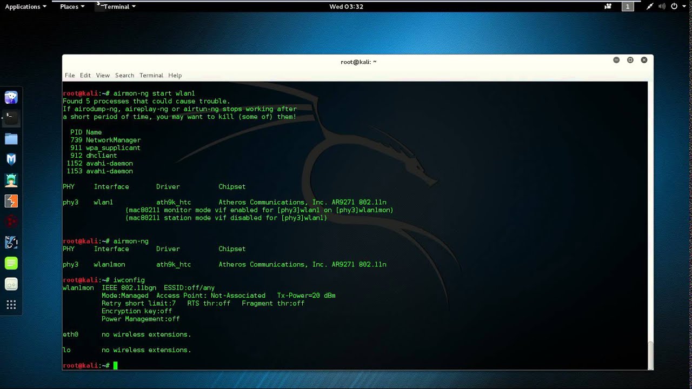Maximize the root@kali terminal window
Viewport: 692px width, 389px height.
click(x=630, y=60)
